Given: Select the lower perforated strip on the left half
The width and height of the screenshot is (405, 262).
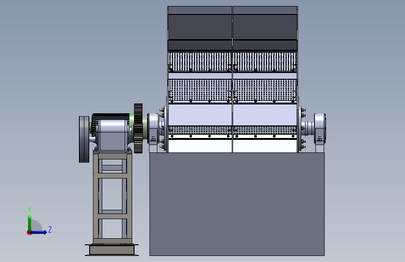Looking at the screenshot, I should [200, 130].
